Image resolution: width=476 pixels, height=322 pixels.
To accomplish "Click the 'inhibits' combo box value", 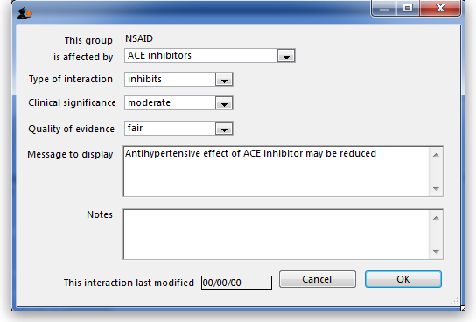I will 144,80.
